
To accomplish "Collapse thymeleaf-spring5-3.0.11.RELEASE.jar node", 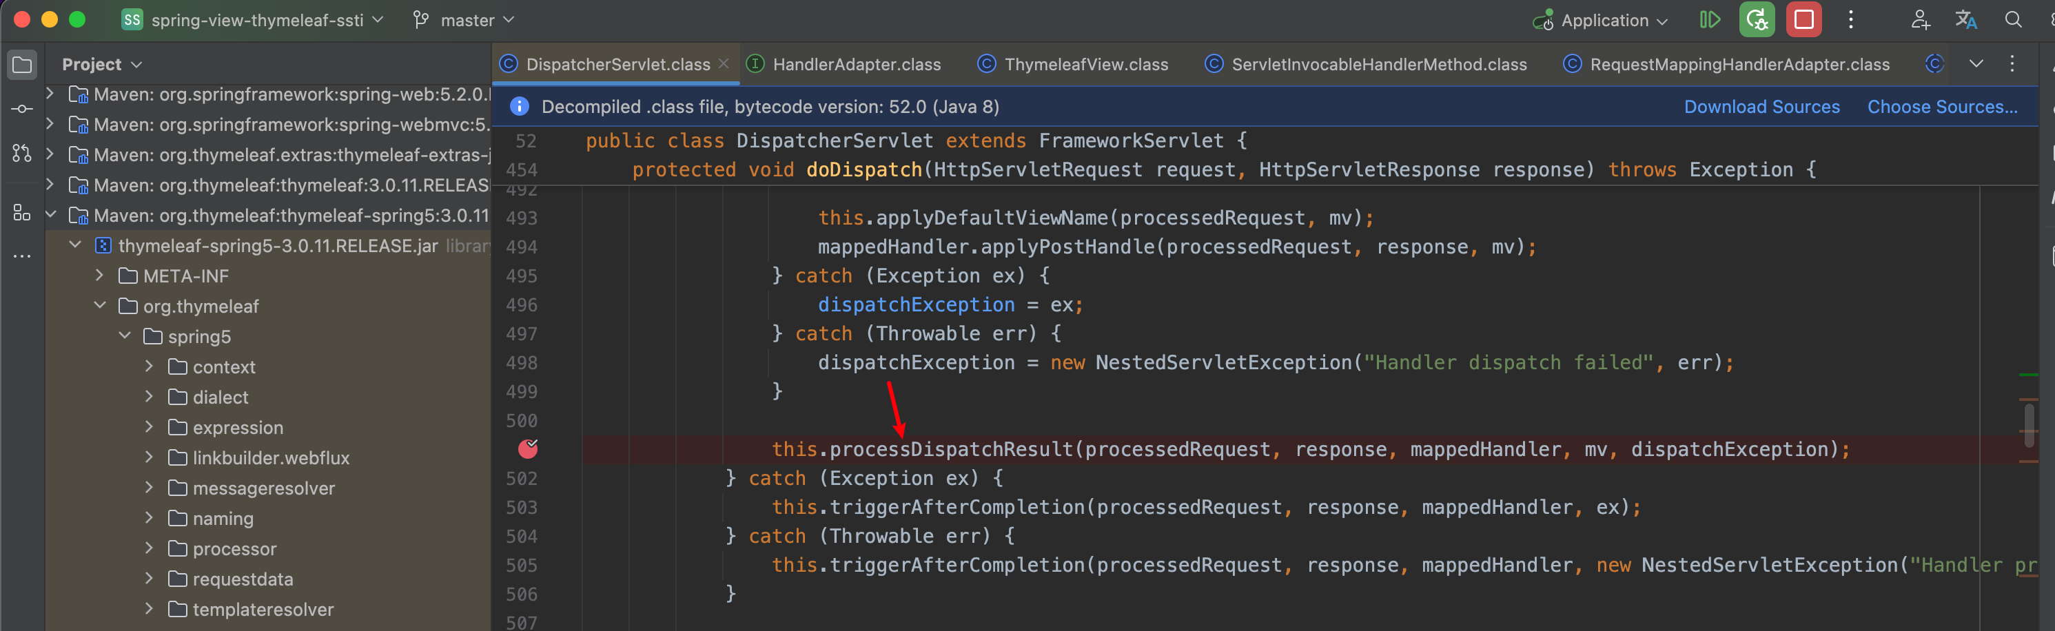I will [75, 246].
